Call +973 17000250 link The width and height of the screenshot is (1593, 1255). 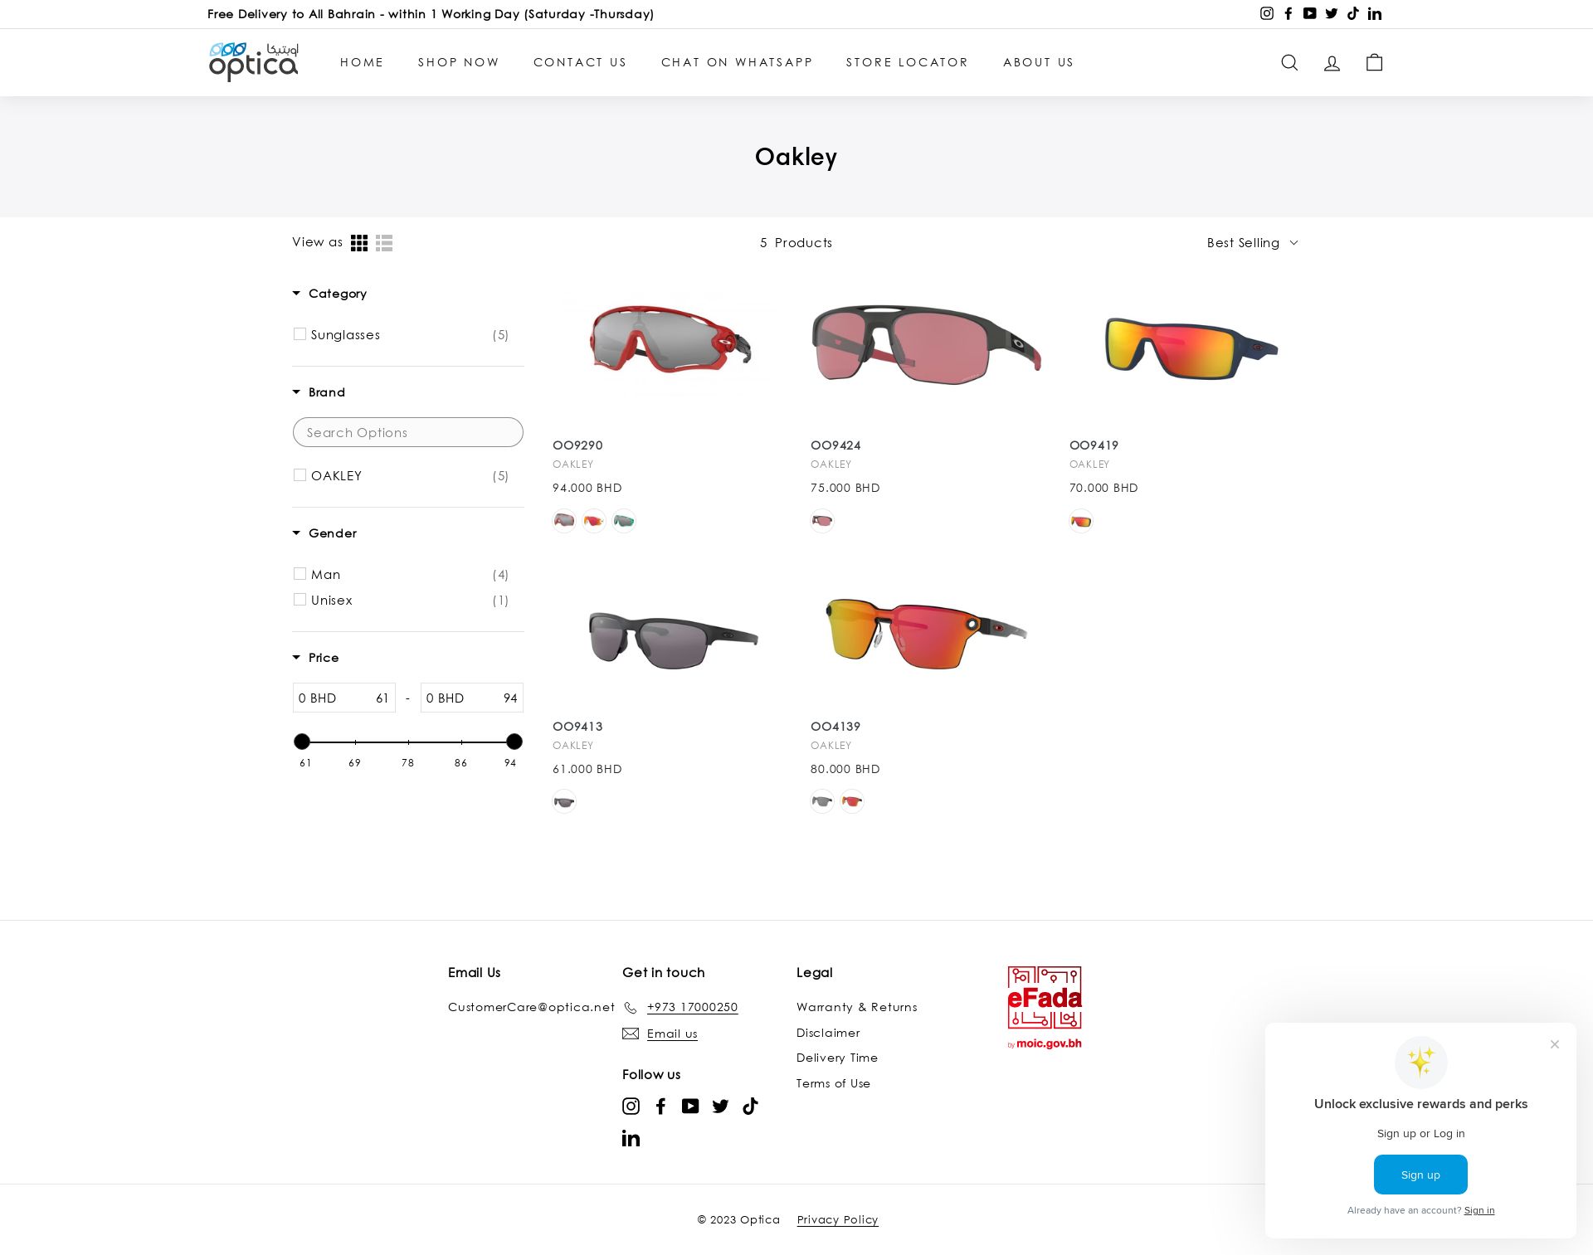coord(693,1007)
